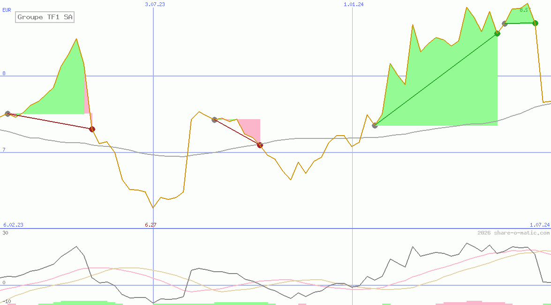Click the indicator scale label 30

5,233
